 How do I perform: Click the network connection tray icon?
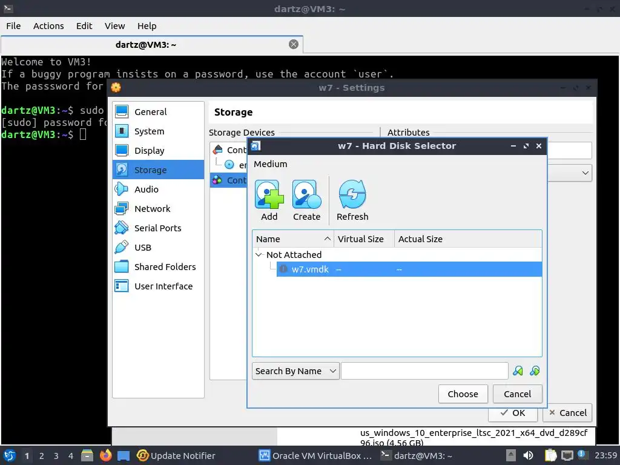(x=567, y=455)
